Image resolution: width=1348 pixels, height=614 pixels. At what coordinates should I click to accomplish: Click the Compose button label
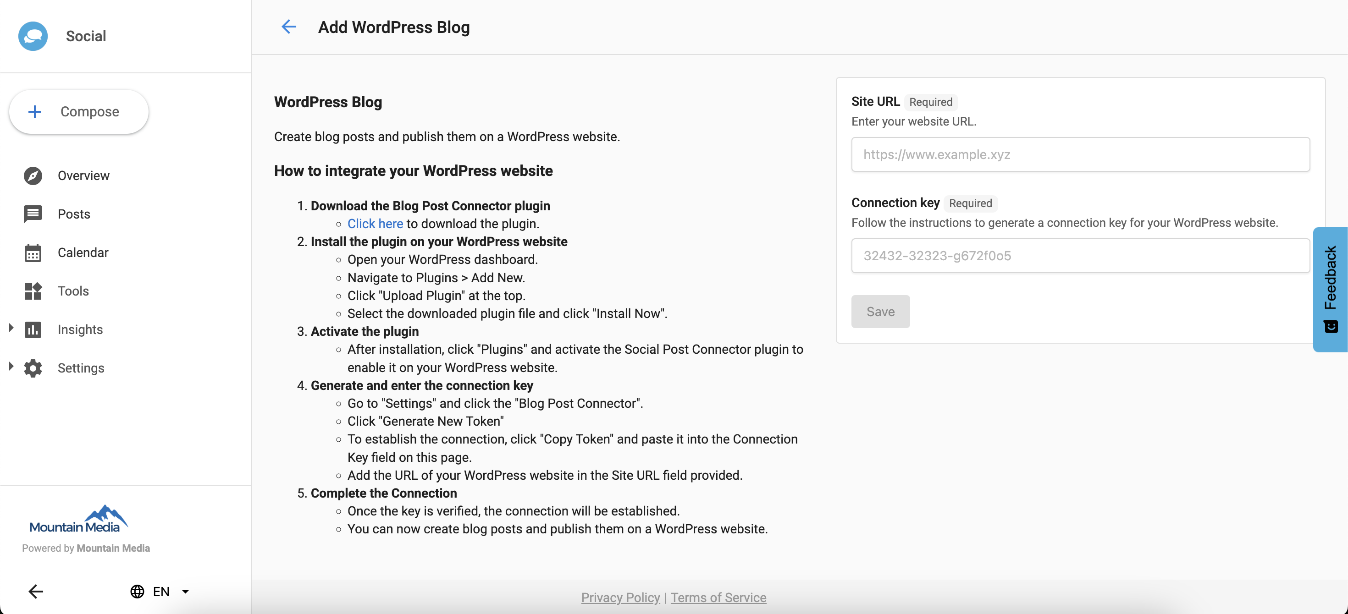(x=90, y=111)
